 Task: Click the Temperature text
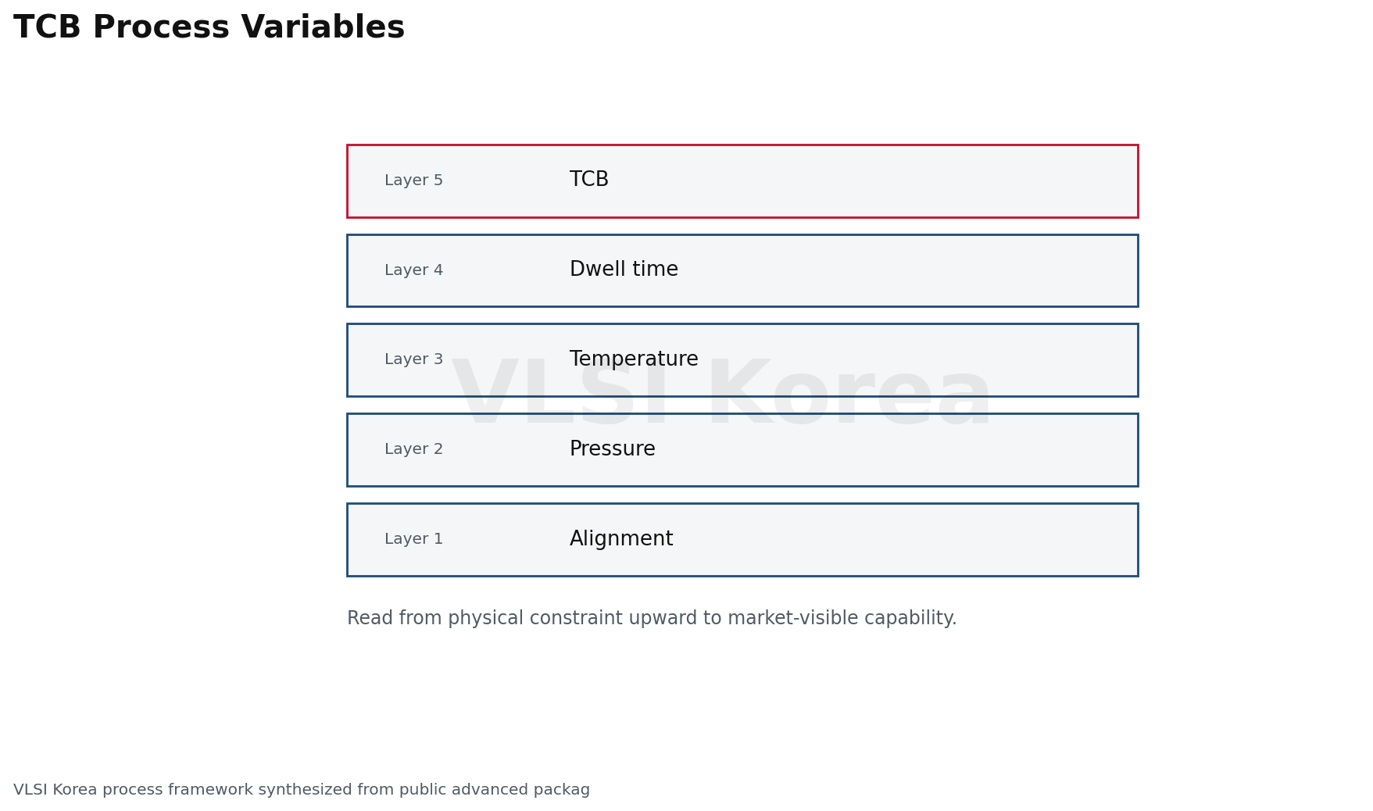634,359
